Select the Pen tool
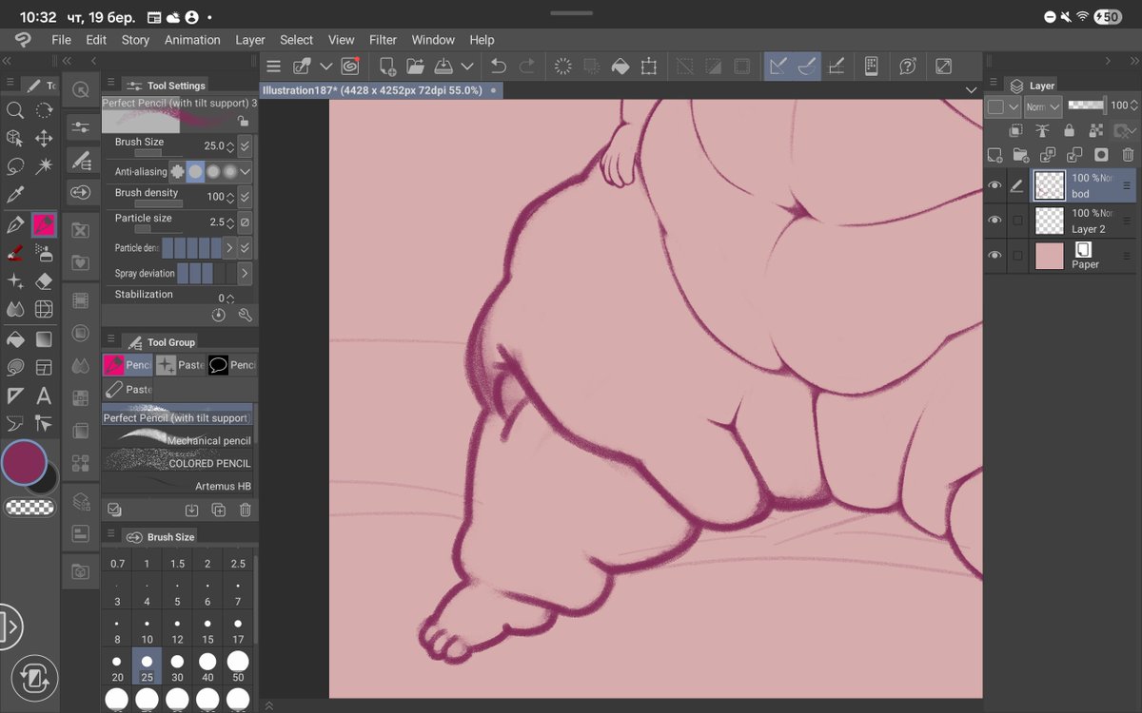 pos(15,225)
